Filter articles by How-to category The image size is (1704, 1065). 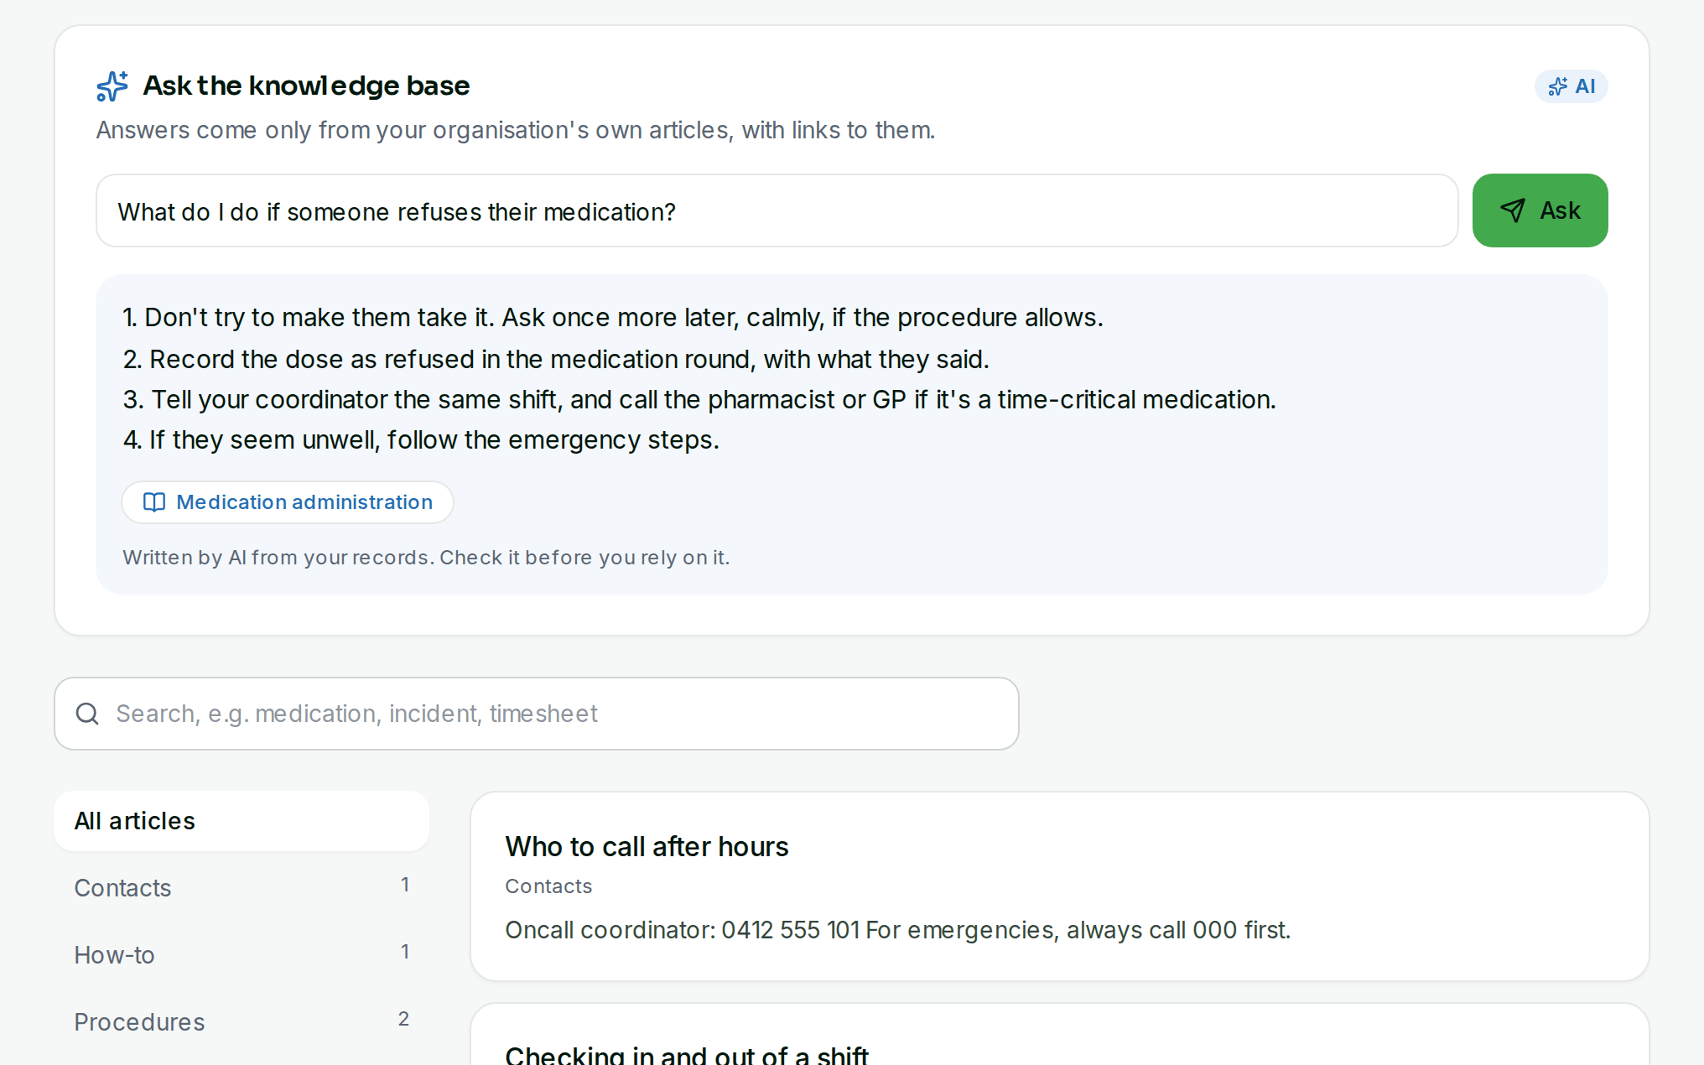(x=242, y=955)
